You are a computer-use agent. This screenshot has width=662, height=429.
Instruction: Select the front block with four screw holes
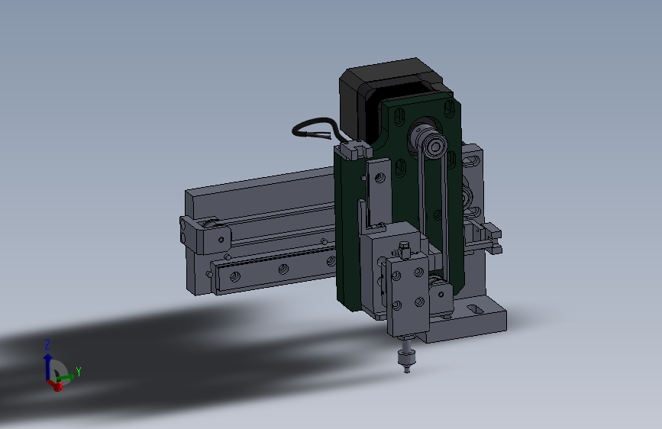pyautogui.click(x=408, y=294)
